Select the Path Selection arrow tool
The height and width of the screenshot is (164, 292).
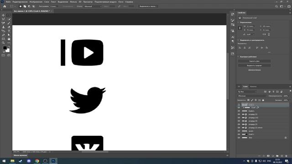point(9,35)
